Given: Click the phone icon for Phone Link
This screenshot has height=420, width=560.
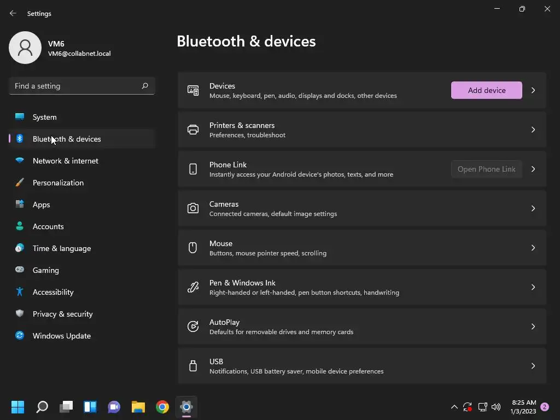Looking at the screenshot, I should point(193,169).
